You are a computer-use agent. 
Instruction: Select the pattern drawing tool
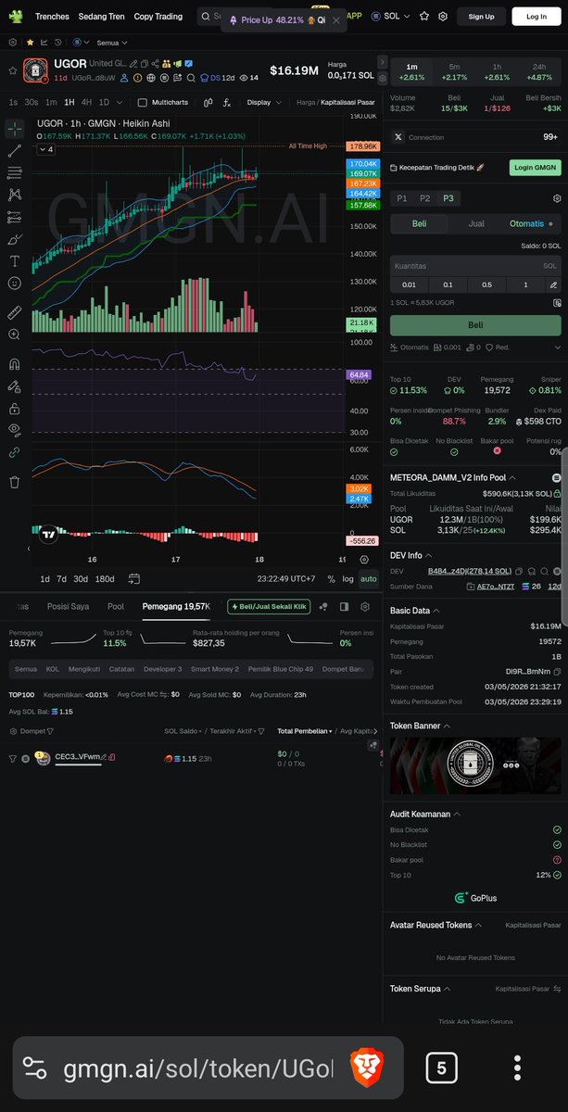(14, 195)
